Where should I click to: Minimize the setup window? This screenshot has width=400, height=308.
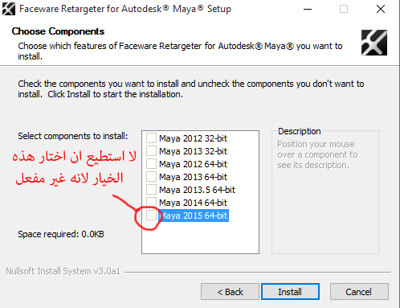click(308, 9)
